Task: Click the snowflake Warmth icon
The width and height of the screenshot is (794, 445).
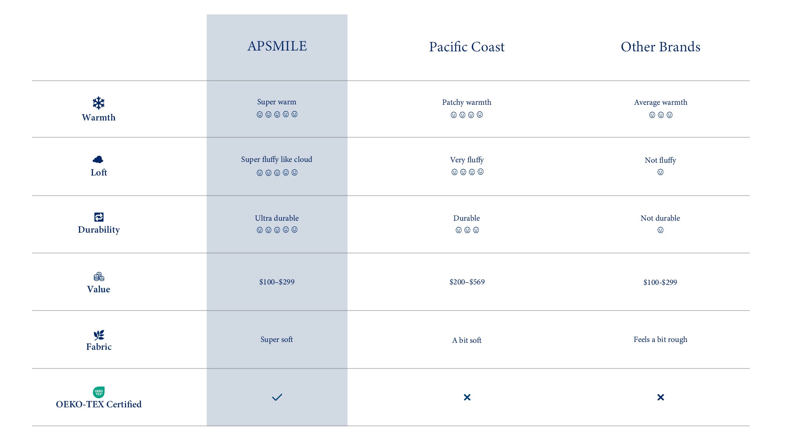Action: (98, 103)
